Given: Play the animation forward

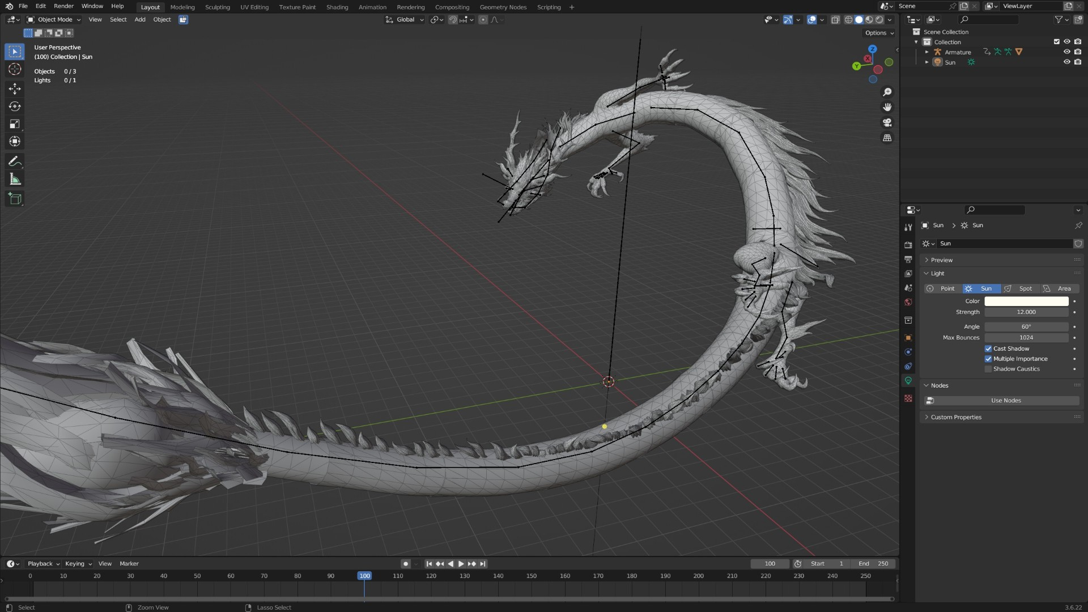Looking at the screenshot, I should coord(461,564).
